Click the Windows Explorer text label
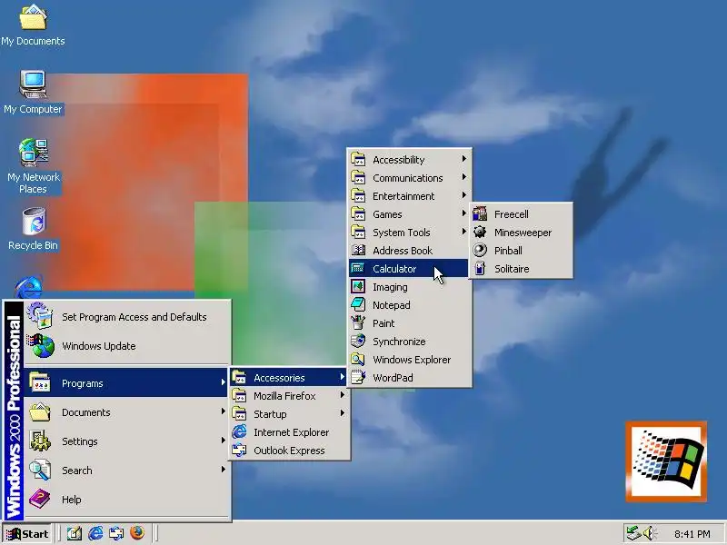The height and width of the screenshot is (545, 727). click(412, 359)
